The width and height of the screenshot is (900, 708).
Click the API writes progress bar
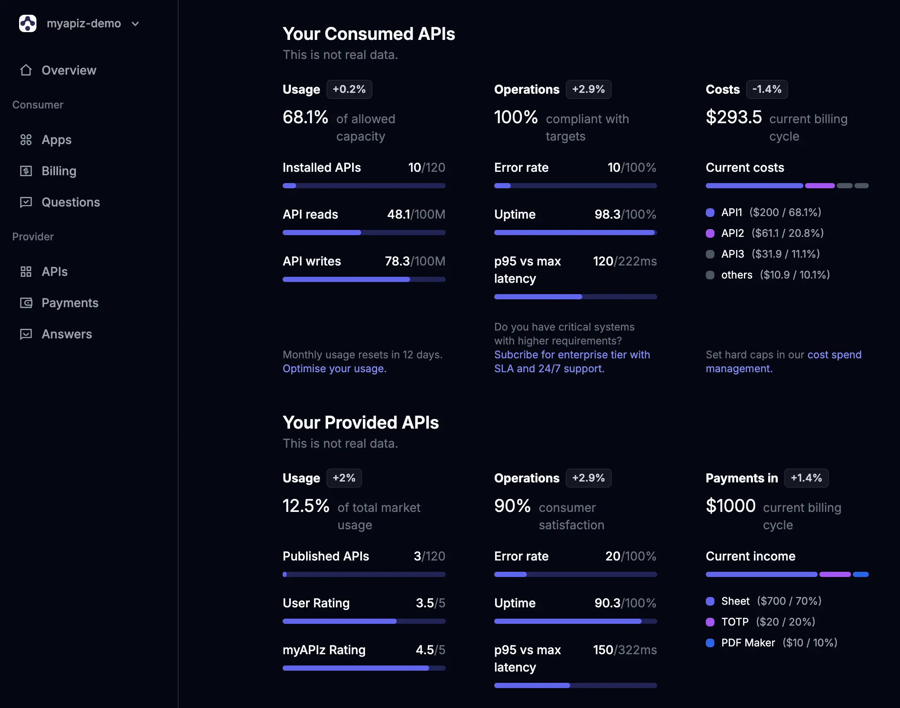coord(364,279)
